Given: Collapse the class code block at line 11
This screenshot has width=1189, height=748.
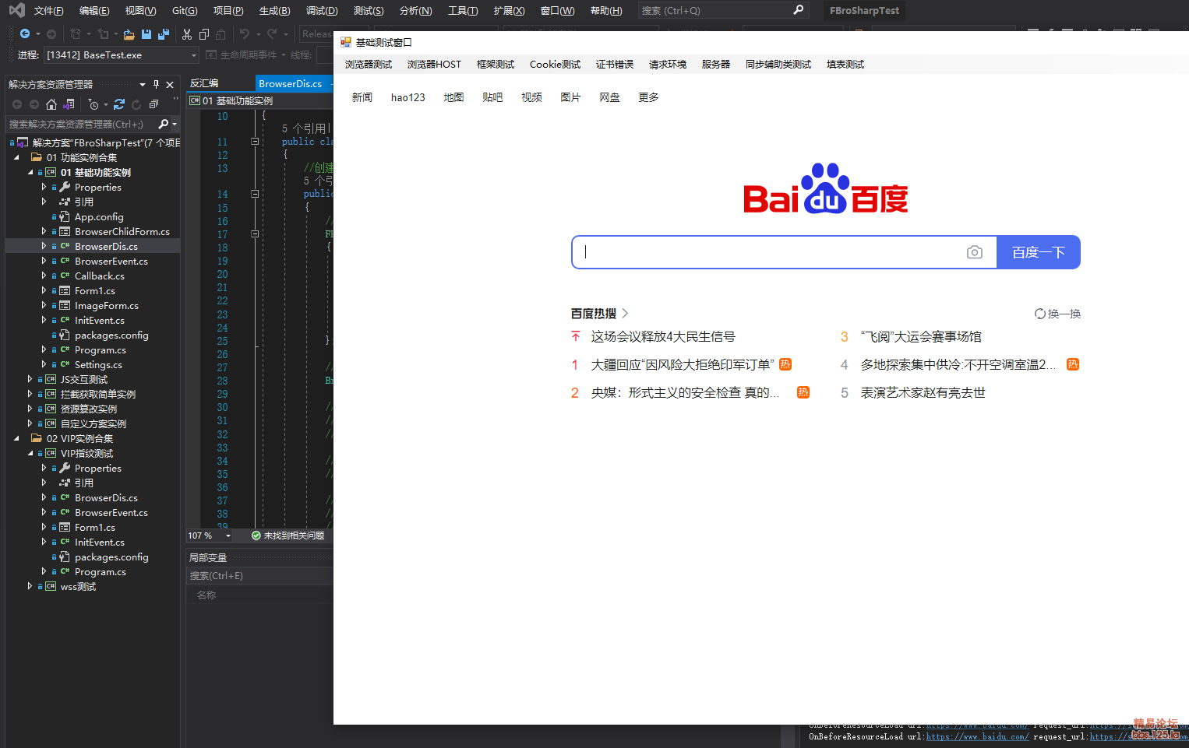Looking at the screenshot, I should [255, 142].
